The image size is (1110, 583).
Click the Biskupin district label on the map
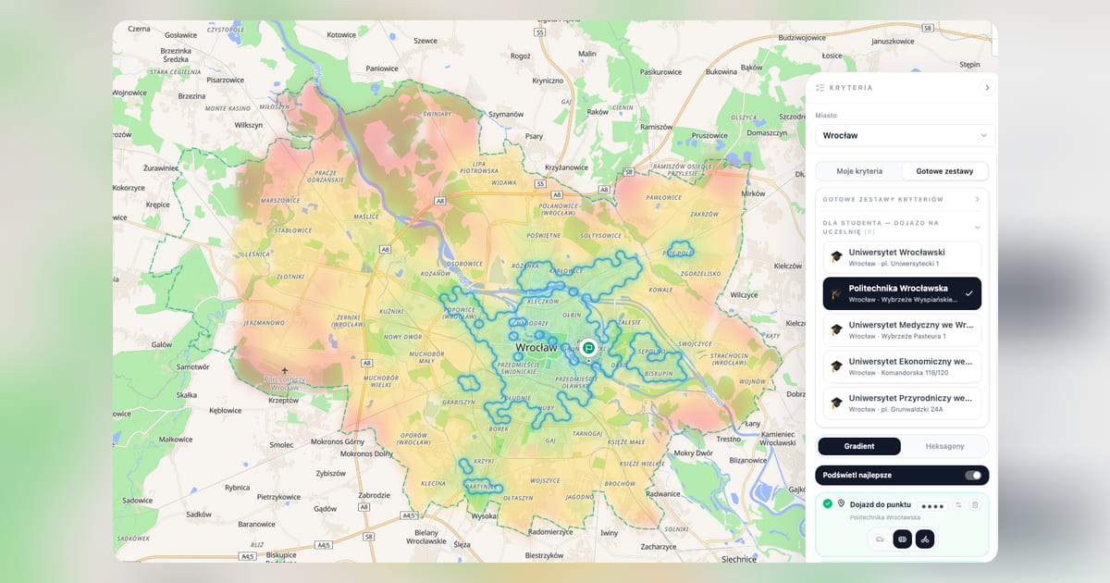tap(660, 373)
